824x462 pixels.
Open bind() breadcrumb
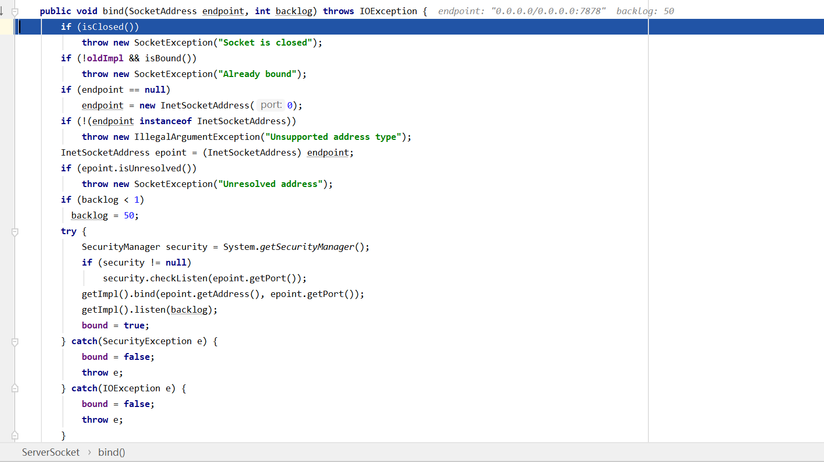[x=112, y=452]
